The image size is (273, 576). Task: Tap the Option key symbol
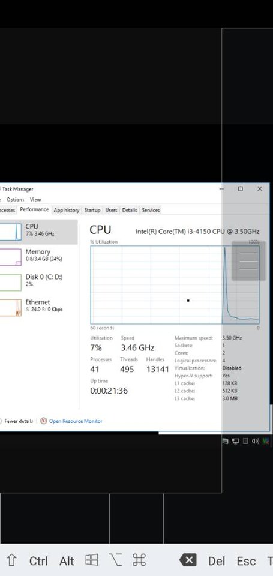coord(115,560)
